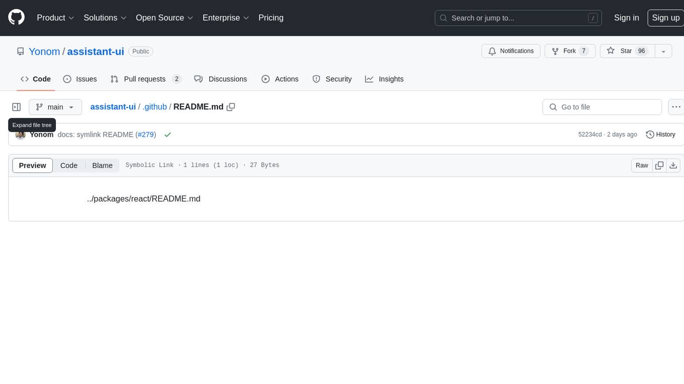
Task: Click the star count 96
Action: (x=641, y=51)
